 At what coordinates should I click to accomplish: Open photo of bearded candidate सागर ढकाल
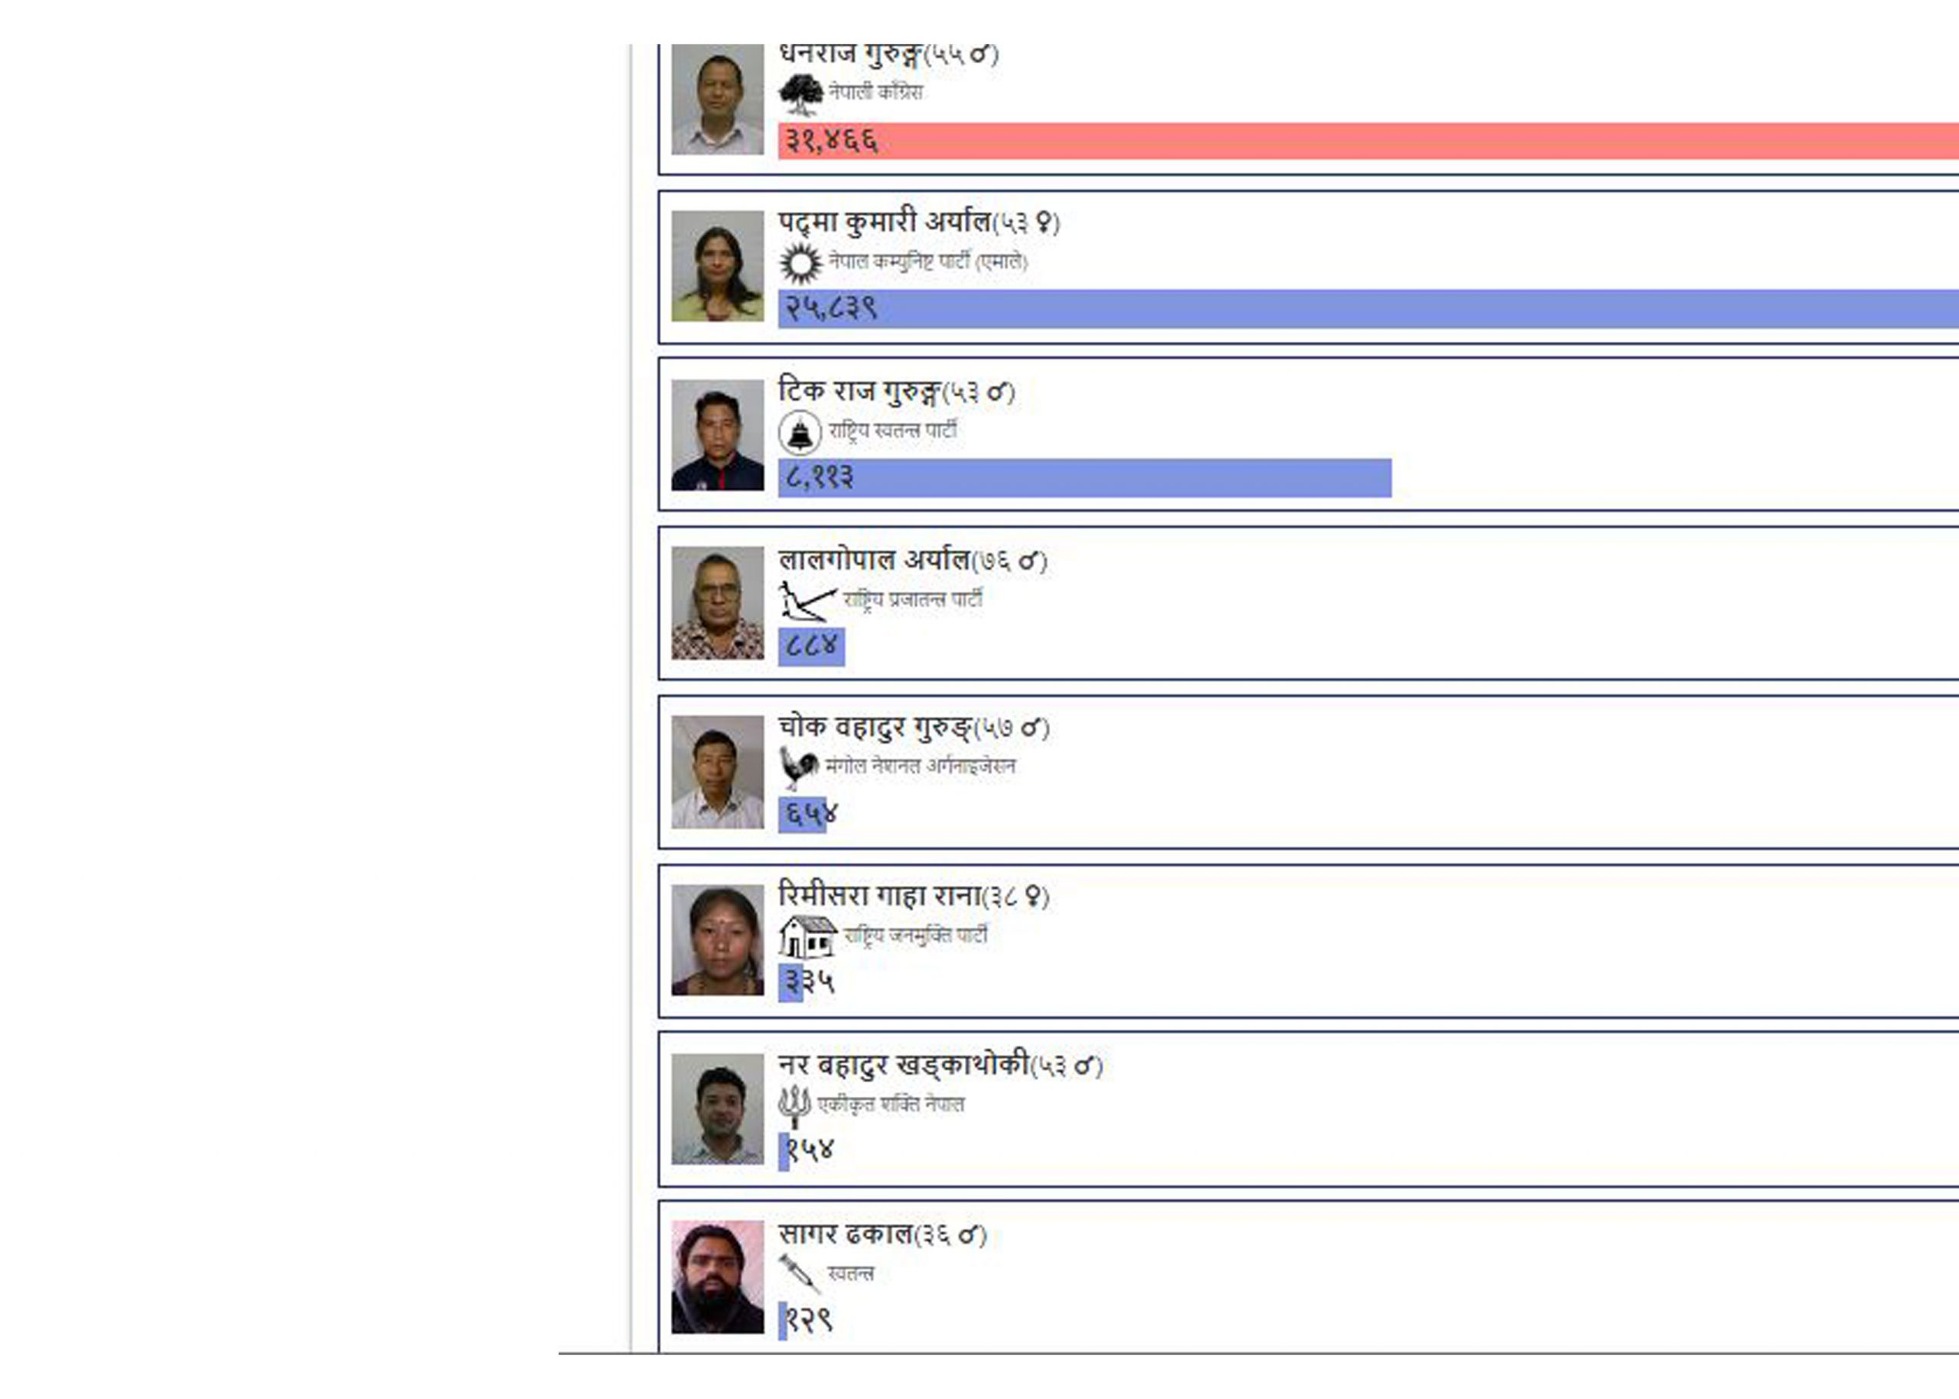(718, 1277)
